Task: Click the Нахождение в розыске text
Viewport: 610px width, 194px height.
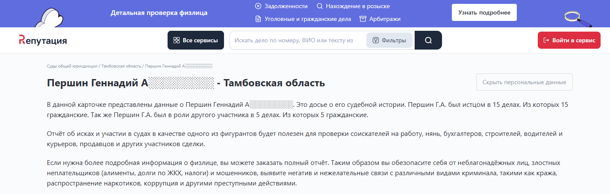Action: coord(358,6)
